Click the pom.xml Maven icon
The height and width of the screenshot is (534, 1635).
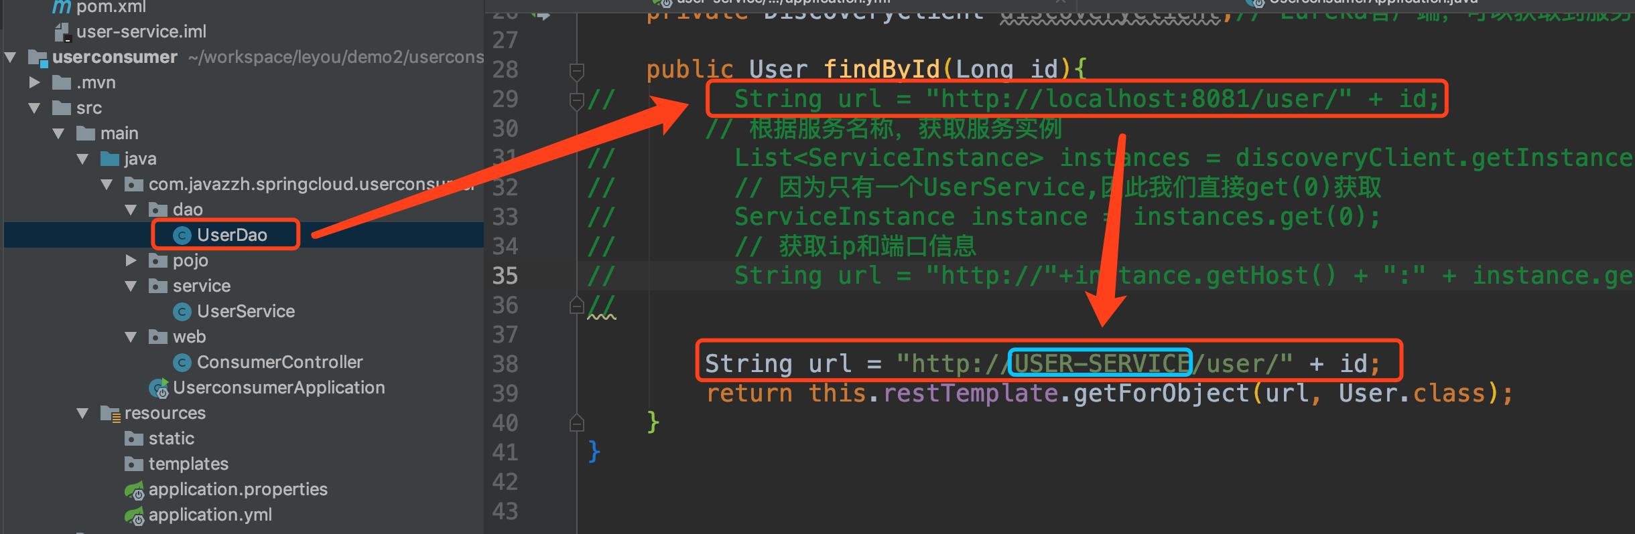pyautogui.click(x=62, y=7)
